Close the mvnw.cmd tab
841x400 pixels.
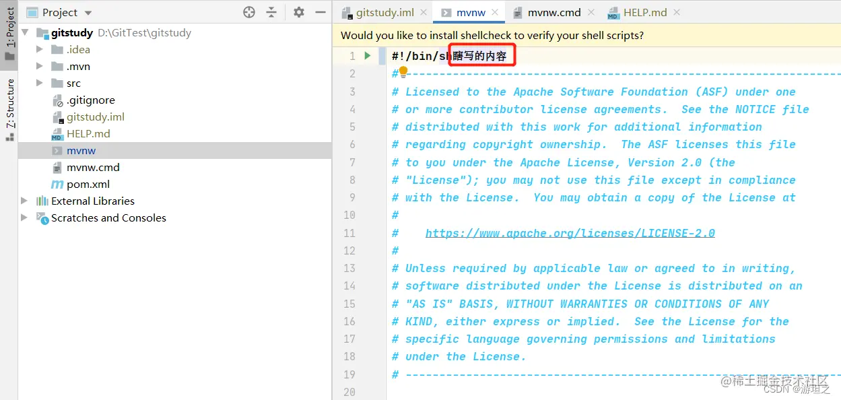pos(591,12)
